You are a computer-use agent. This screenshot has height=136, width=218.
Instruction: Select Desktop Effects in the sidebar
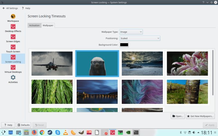coord(13,28)
